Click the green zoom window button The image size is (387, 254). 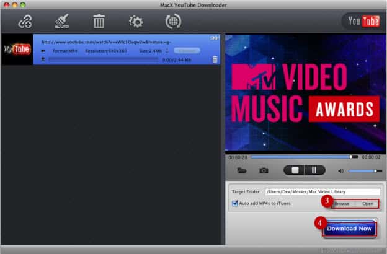pyautogui.click(x=23, y=5)
